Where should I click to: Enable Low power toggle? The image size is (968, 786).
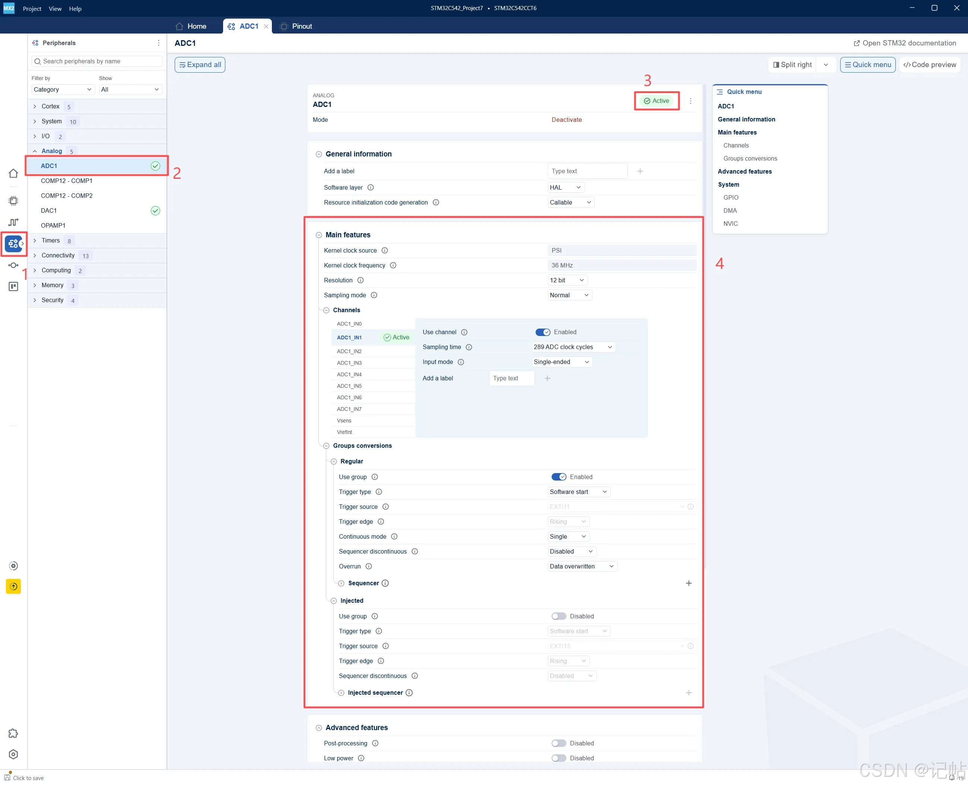pos(559,758)
